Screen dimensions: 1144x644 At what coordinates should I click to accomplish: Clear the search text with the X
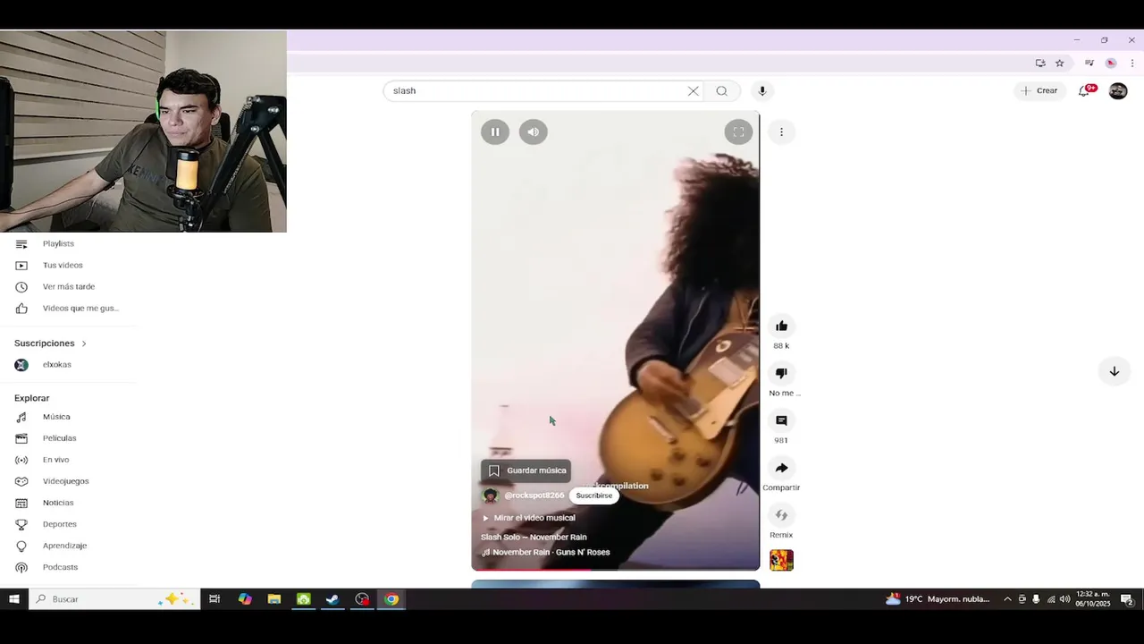(693, 90)
